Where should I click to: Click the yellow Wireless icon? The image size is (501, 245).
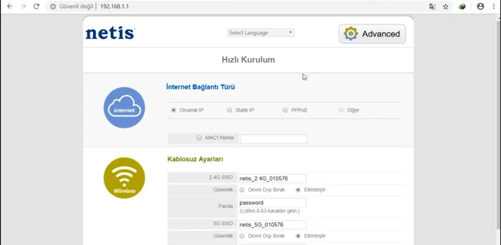[124, 178]
